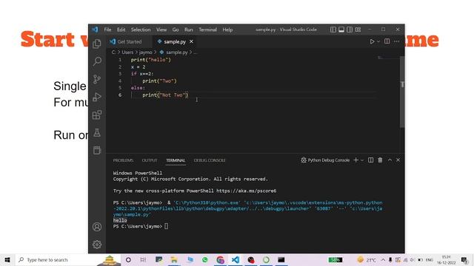Screen dimensions: 474x266
Task: Split the terminal pane
Action: tap(370, 160)
